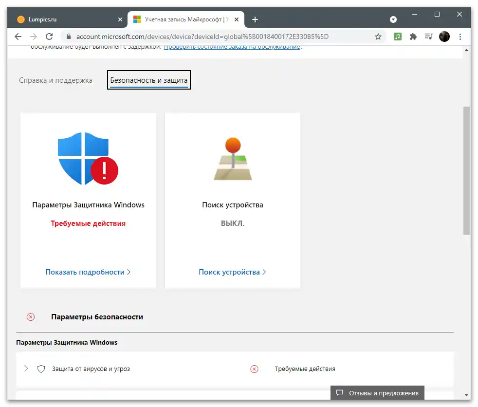
Task: Click the red Требуемые действия card status
Action: click(88, 223)
